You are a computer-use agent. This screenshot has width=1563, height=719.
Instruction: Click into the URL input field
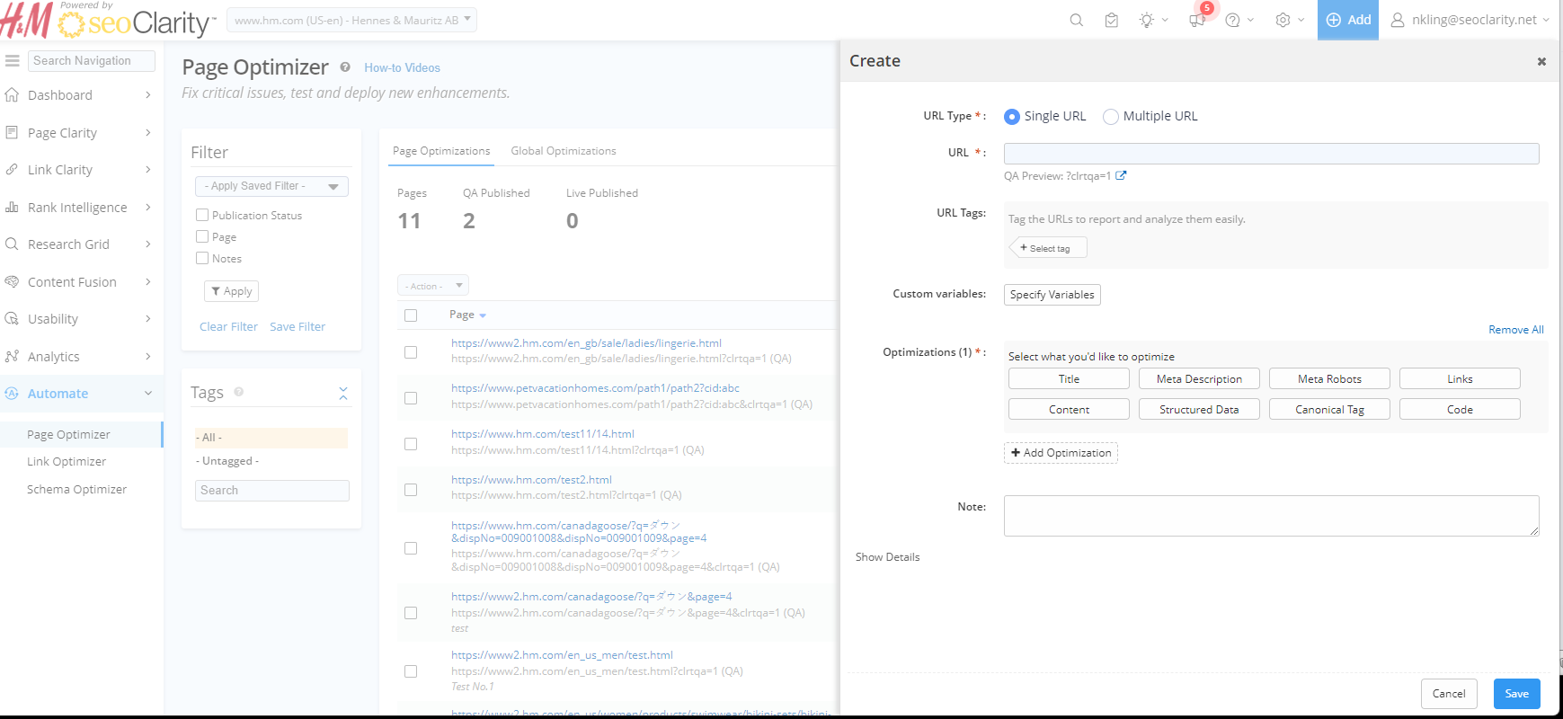(1271, 154)
